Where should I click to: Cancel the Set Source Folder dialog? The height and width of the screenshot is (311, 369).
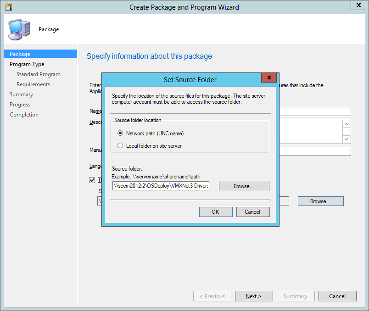tap(253, 211)
